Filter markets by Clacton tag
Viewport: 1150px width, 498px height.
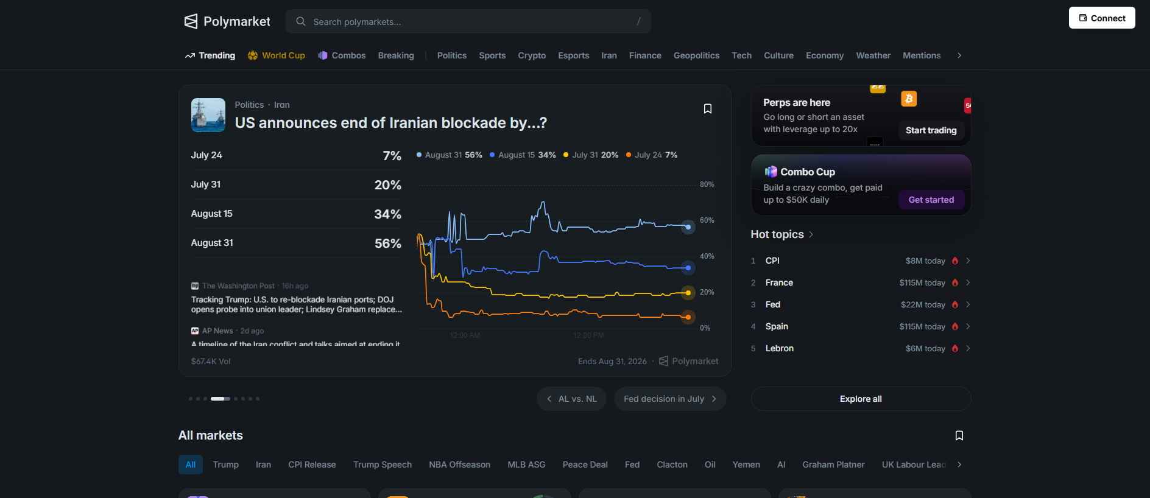click(x=672, y=465)
